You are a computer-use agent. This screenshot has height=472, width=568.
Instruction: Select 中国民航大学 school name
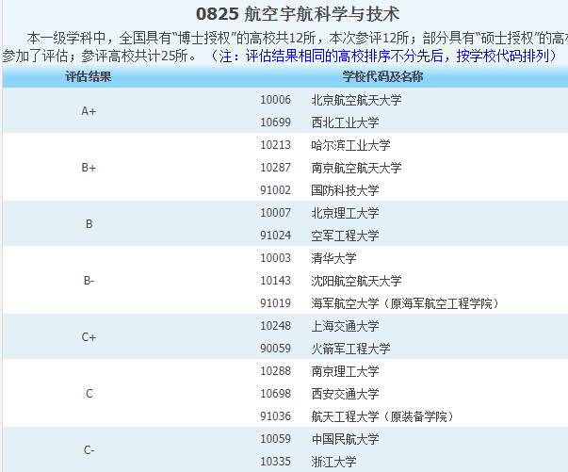344,439
